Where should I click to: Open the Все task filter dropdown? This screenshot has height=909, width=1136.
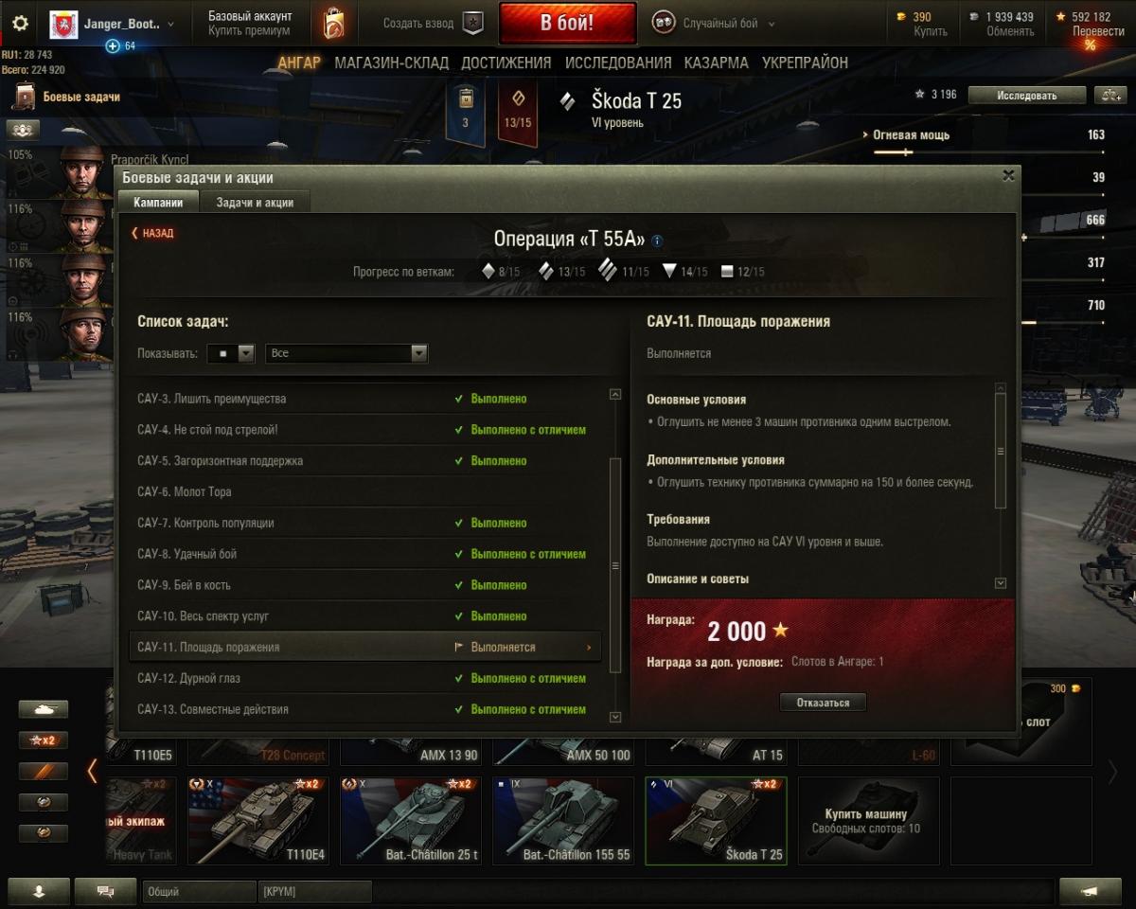coord(346,353)
